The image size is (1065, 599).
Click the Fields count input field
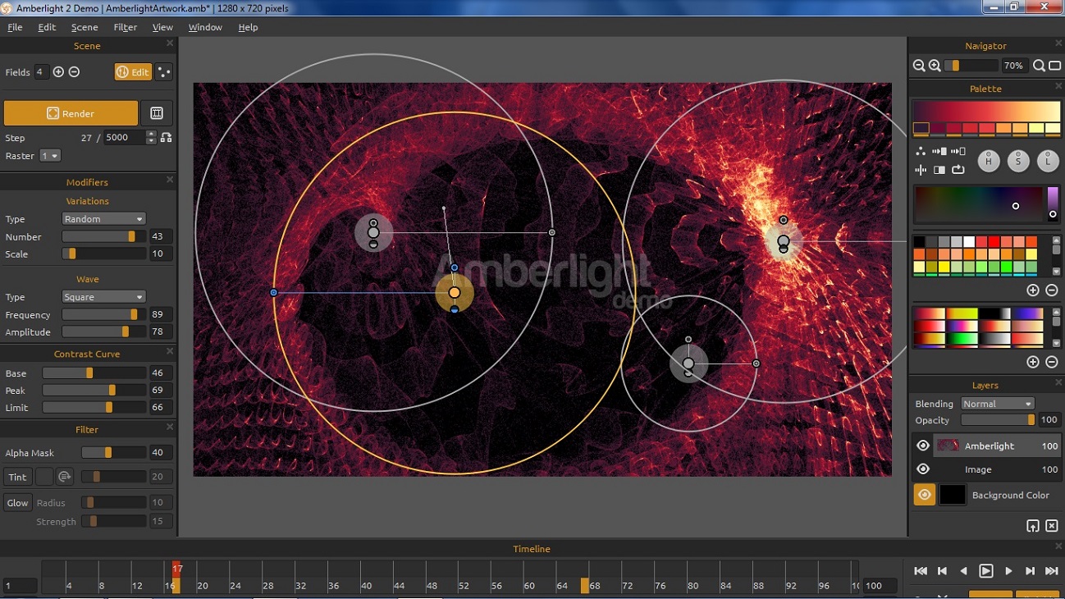coord(41,72)
